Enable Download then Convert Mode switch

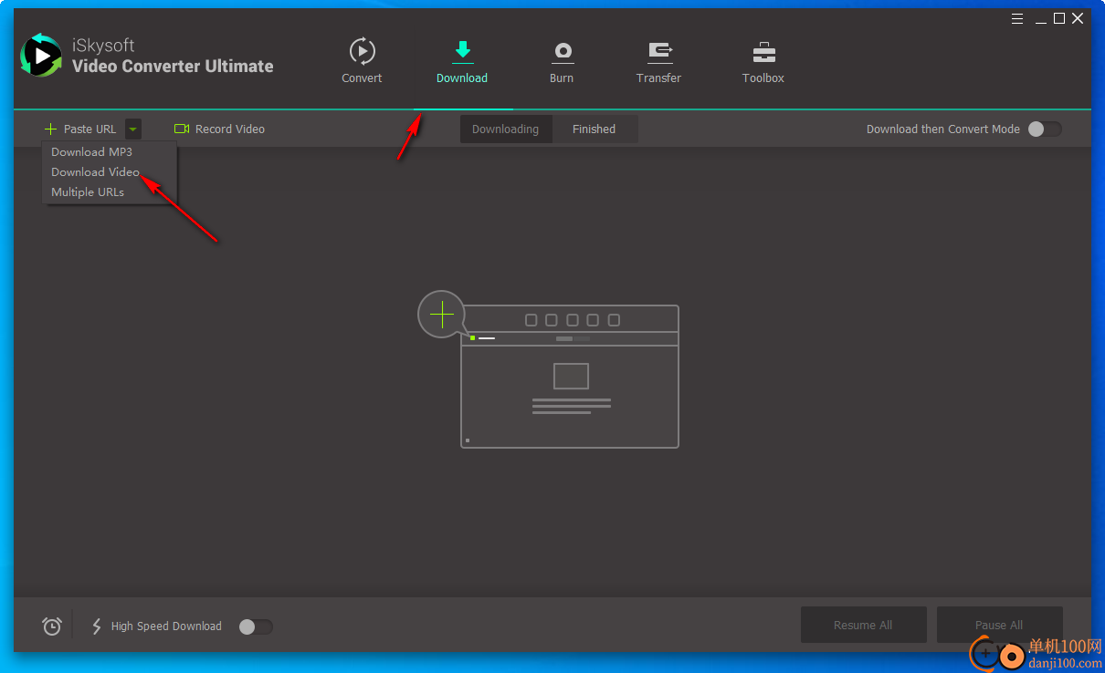point(1045,129)
